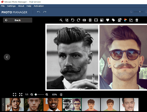
Task: Delete the photo with trash icon
Action: pos(137,20)
